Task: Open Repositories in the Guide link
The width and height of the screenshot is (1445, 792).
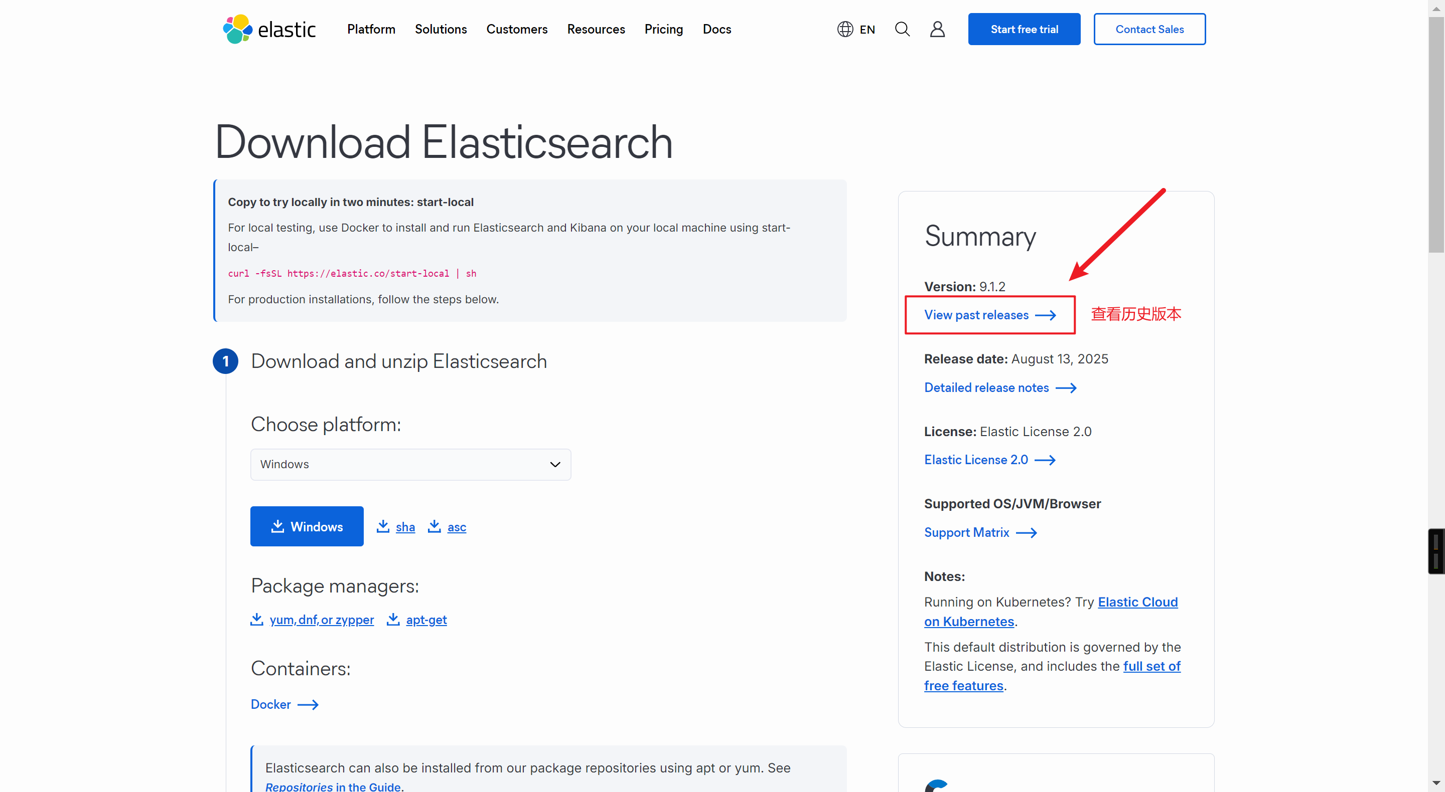Action: coord(333,786)
